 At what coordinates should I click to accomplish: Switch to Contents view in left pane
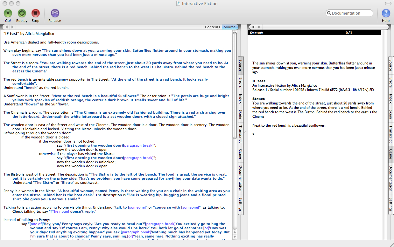[212, 27]
